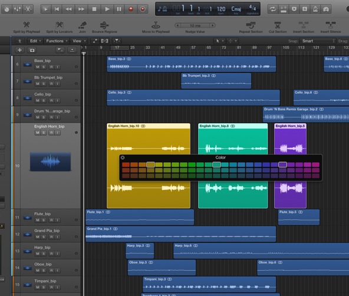
Task: Click Split by Playhead tool
Action: point(27,27)
